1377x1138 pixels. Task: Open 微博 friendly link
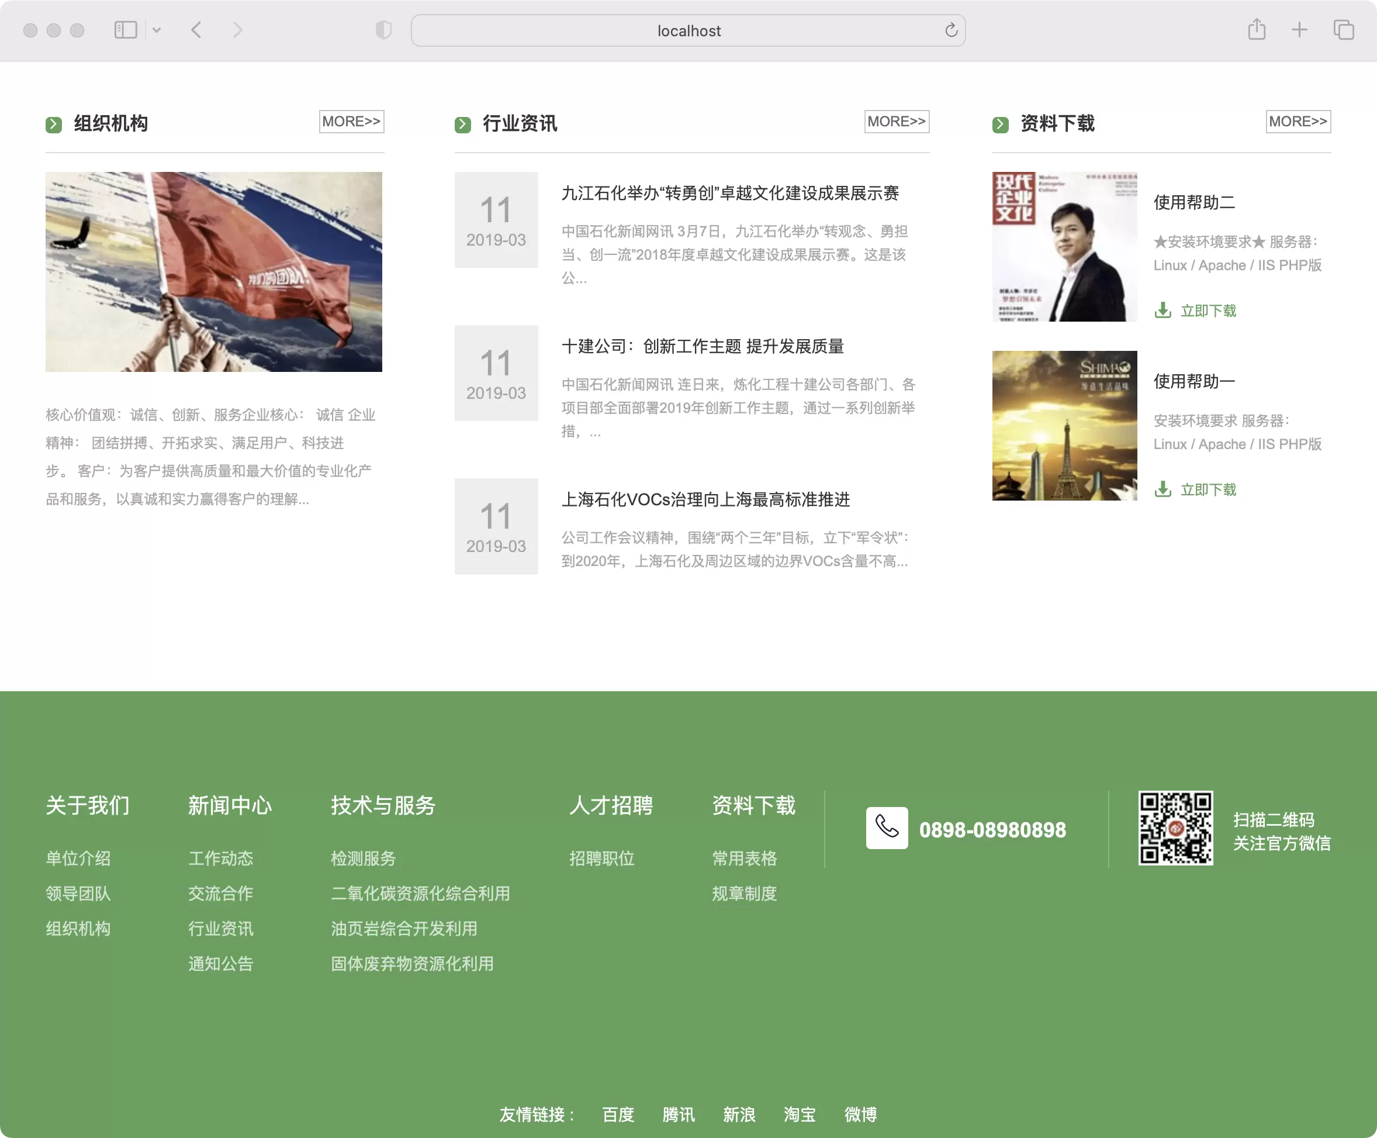click(x=861, y=1115)
